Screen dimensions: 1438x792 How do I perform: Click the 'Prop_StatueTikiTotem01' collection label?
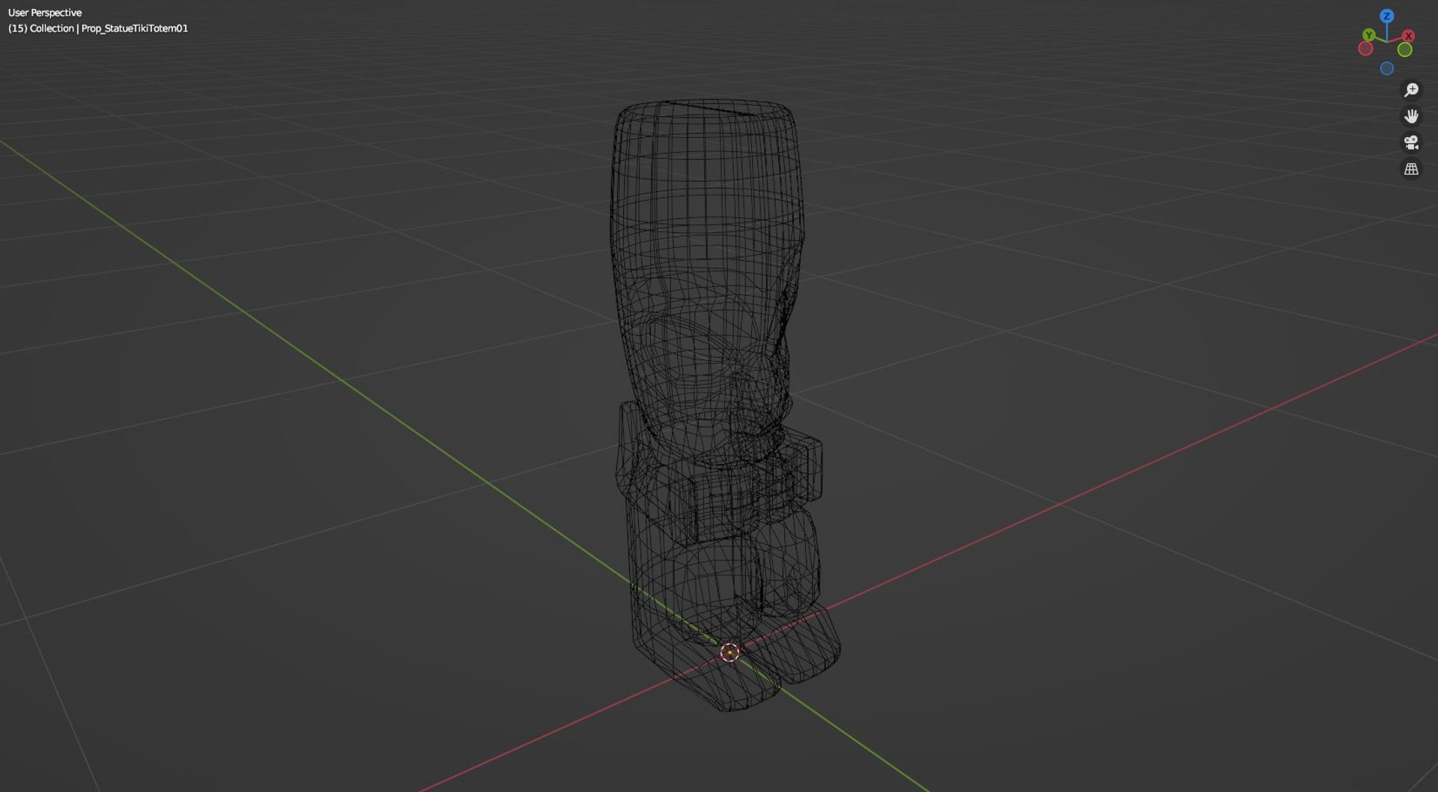(135, 28)
